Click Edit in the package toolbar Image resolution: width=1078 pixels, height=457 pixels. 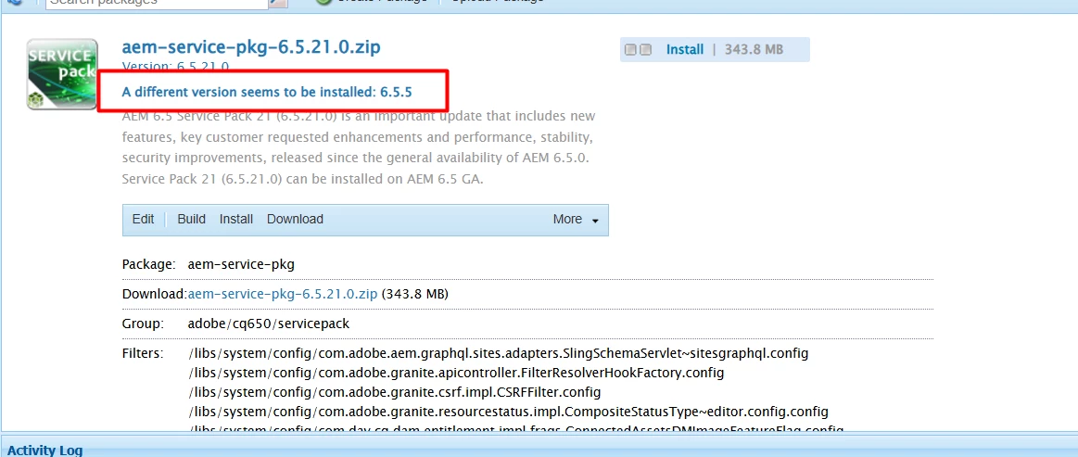click(x=143, y=219)
